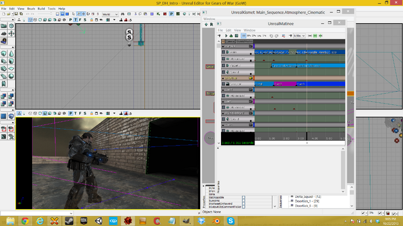This screenshot has height=226, width=403.
Task: Set Matinee playback speed to 50%
Action: (249, 36)
